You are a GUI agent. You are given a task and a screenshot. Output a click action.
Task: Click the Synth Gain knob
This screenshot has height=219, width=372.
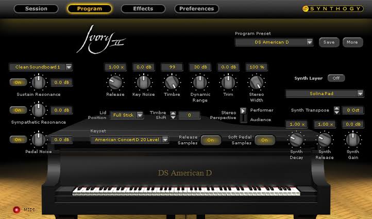[353, 140]
